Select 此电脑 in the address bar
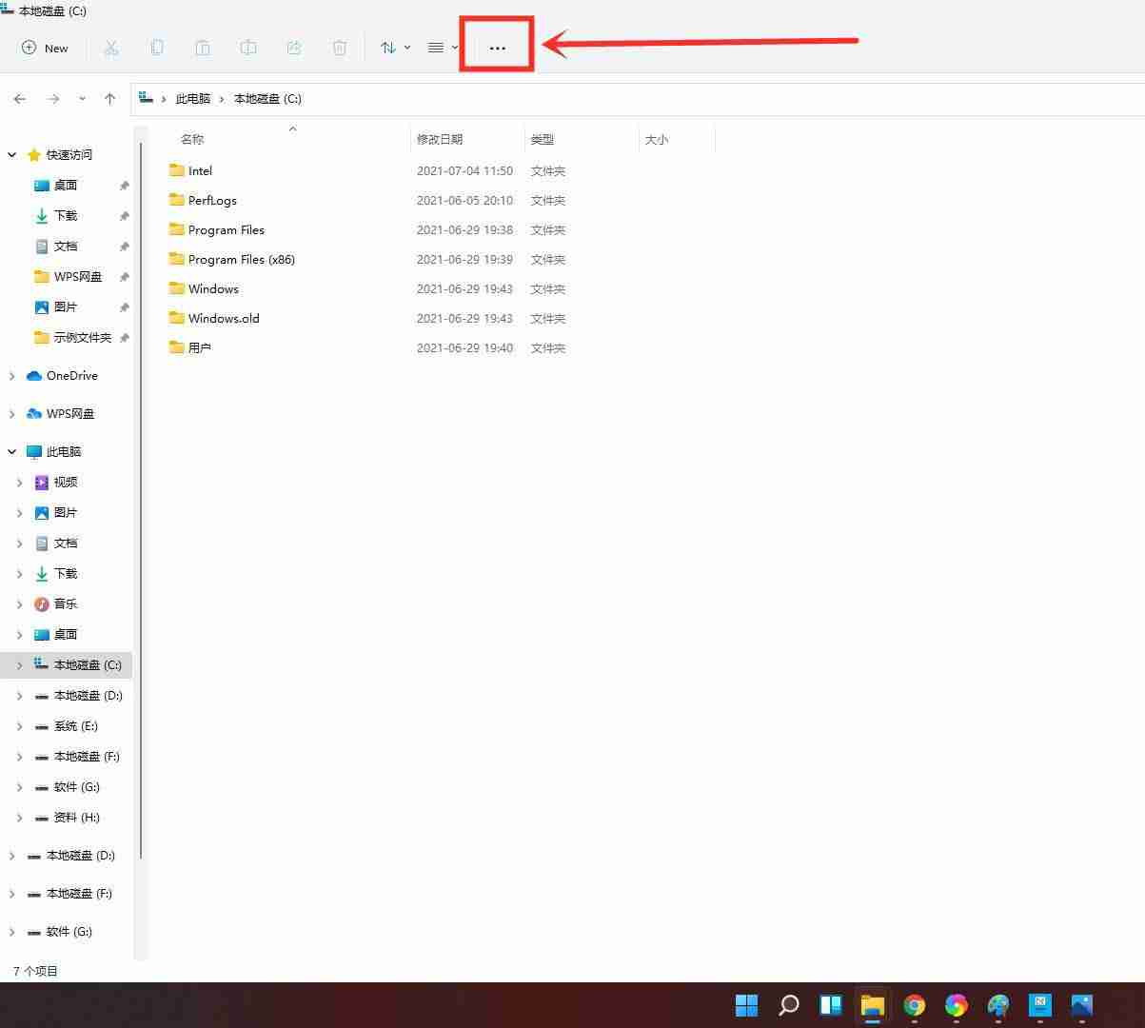Viewport: 1145px width, 1028px height. pyautogui.click(x=194, y=98)
